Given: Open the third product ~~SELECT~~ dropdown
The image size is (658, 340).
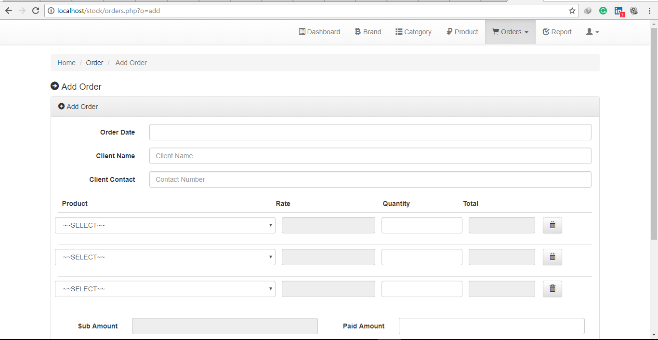Looking at the screenshot, I should tap(165, 289).
